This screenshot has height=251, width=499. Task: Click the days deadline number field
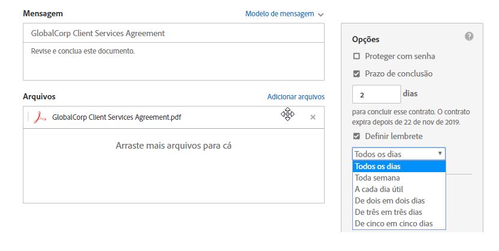click(x=376, y=95)
